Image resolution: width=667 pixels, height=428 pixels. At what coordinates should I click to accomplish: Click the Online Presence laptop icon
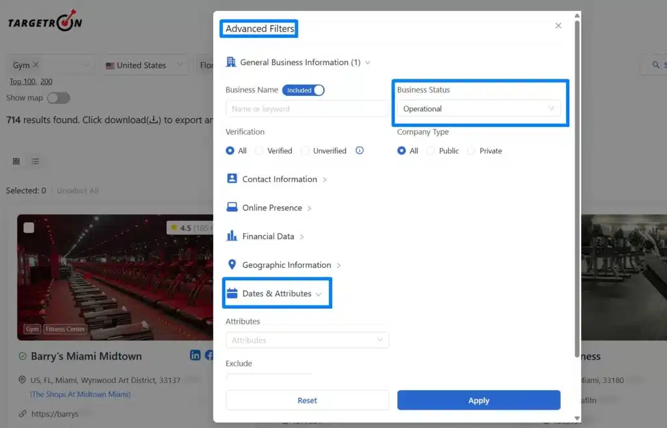coord(231,207)
